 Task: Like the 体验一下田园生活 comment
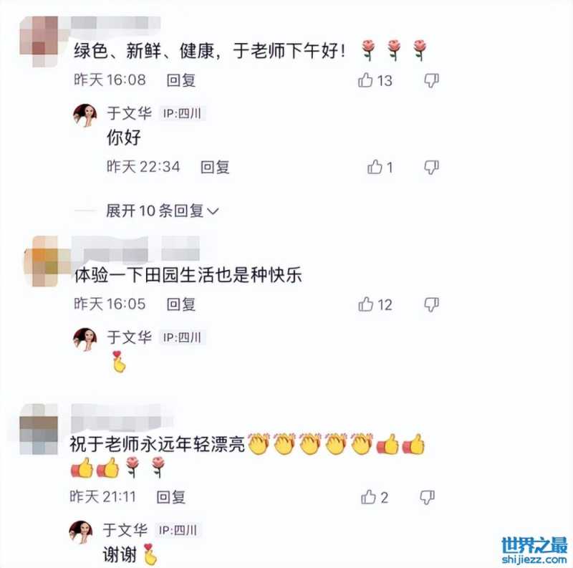(366, 304)
